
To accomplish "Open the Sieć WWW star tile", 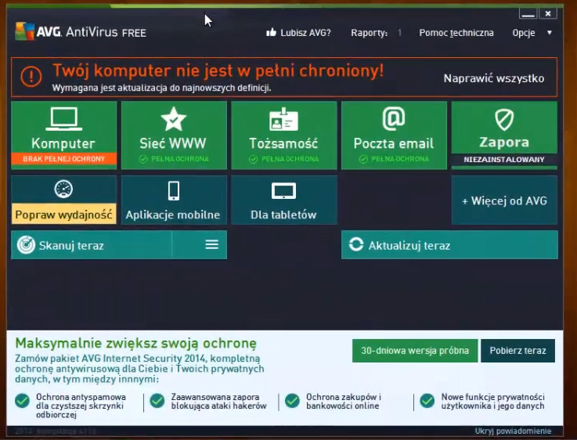I will pos(174,135).
